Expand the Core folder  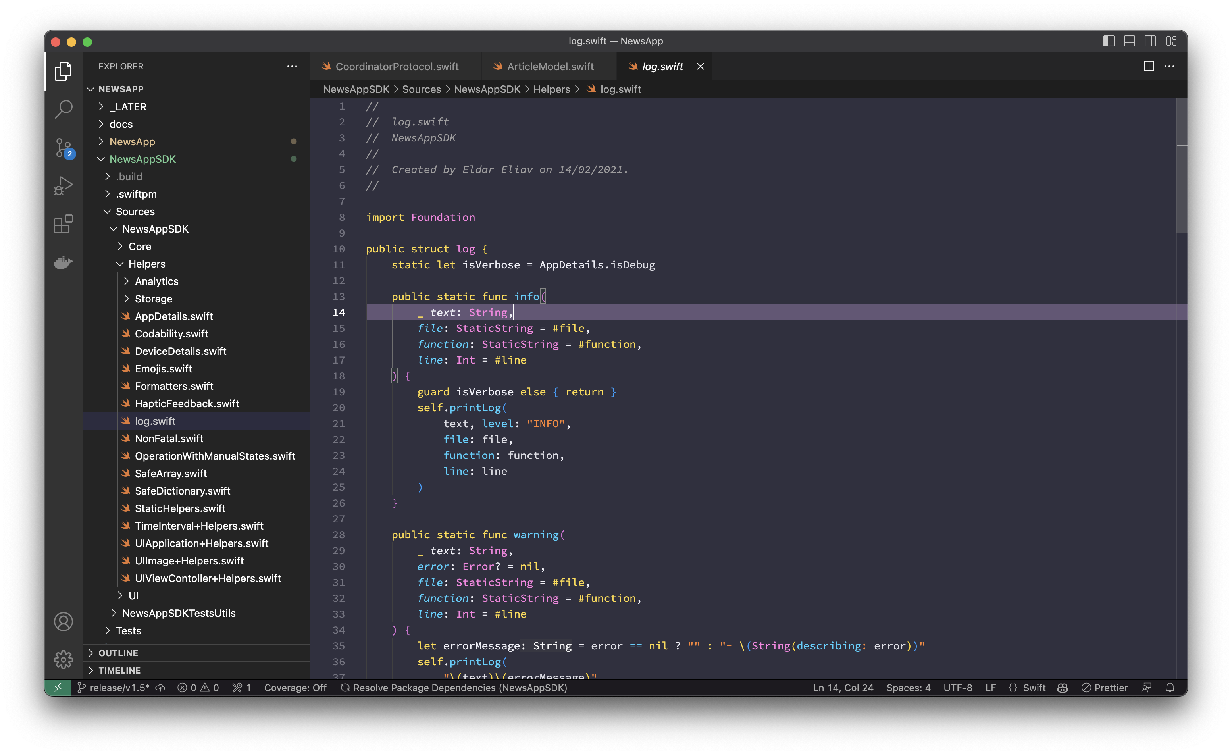coord(196,247)
